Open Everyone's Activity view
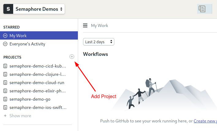217x131 pixels. point(27,44)
